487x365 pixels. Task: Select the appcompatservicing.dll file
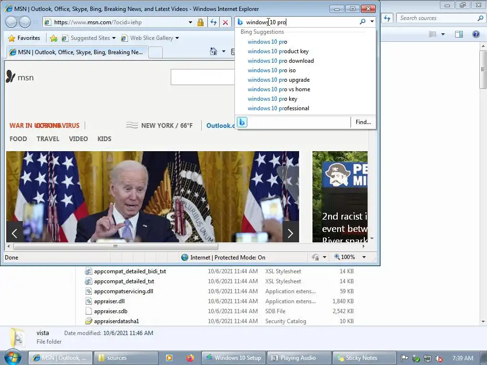click(x=123, y=291)
